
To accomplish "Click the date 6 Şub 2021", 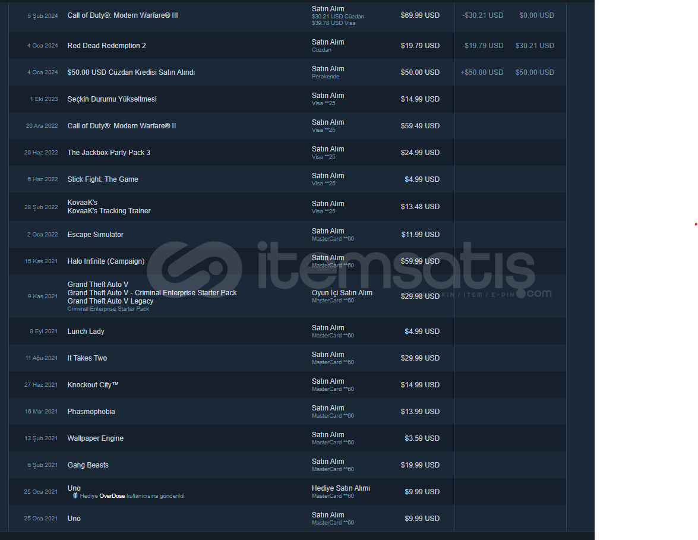I will click(43, 465).
